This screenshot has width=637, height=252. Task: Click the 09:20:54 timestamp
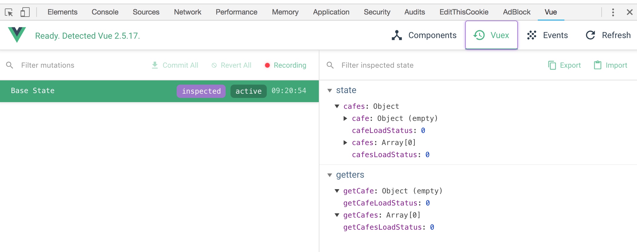[289, 91]
